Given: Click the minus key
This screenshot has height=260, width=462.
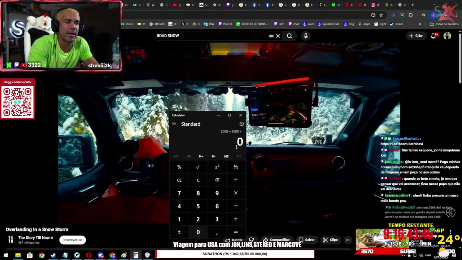Looking at the screenshot, I should coord(236,206).
